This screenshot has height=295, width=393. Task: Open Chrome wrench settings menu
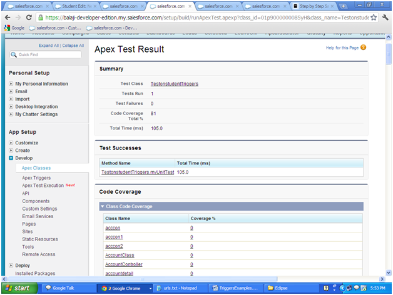click(385, 17)
